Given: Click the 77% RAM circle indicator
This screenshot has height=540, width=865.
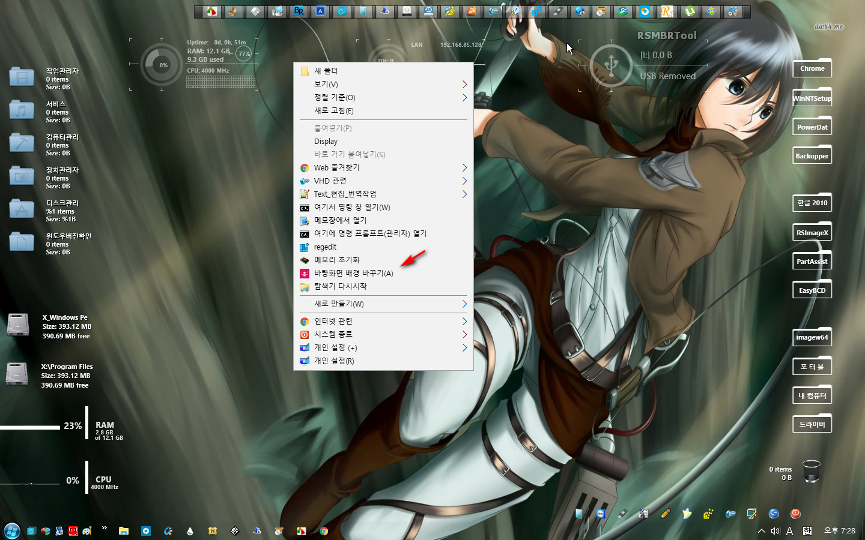Looking at the screenshot, I should coord(244,53).
